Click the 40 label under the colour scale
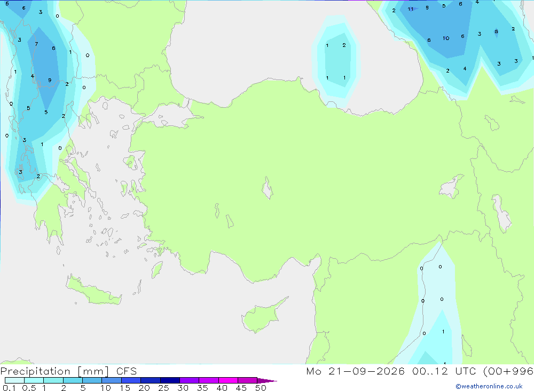Viewport: 534px width, 391px height. [x=222, y=388]
